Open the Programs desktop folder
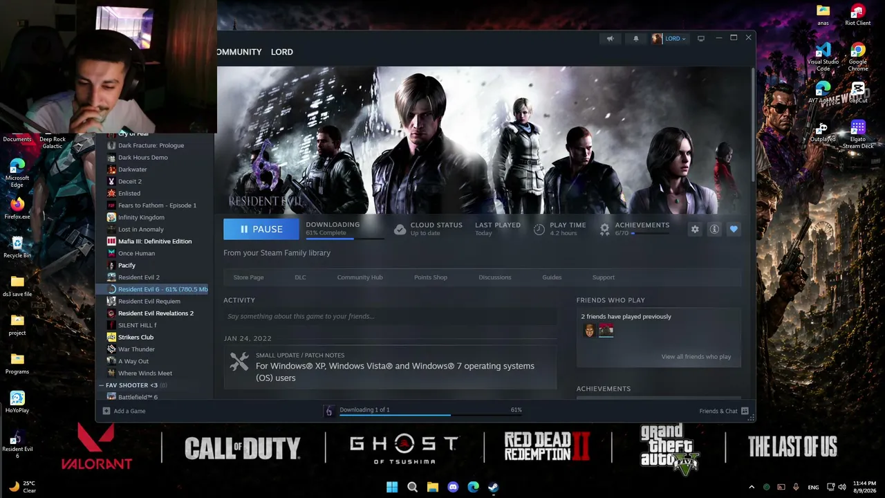885x498 pixels. pyautogui.click(x=17, y=363)
